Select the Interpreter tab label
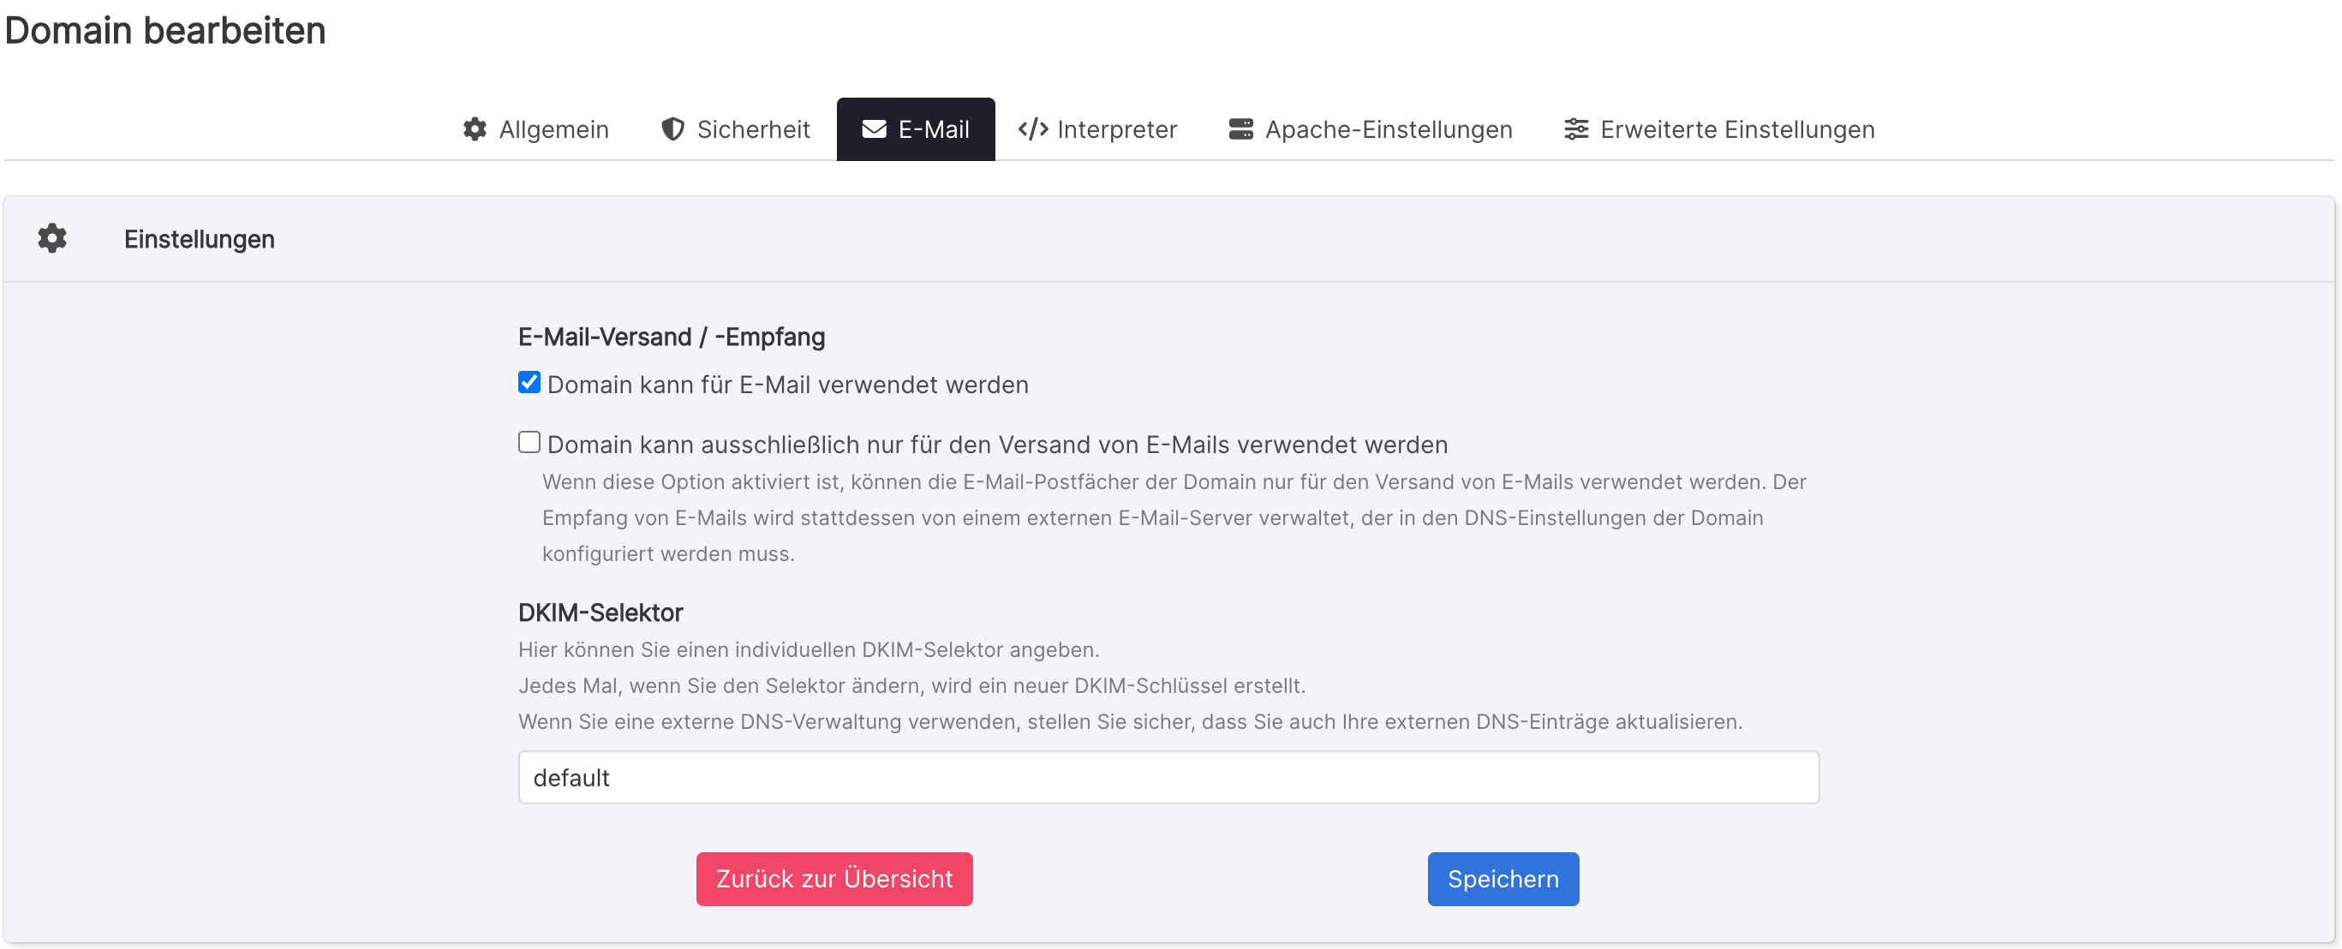 tap(1116, 129)
